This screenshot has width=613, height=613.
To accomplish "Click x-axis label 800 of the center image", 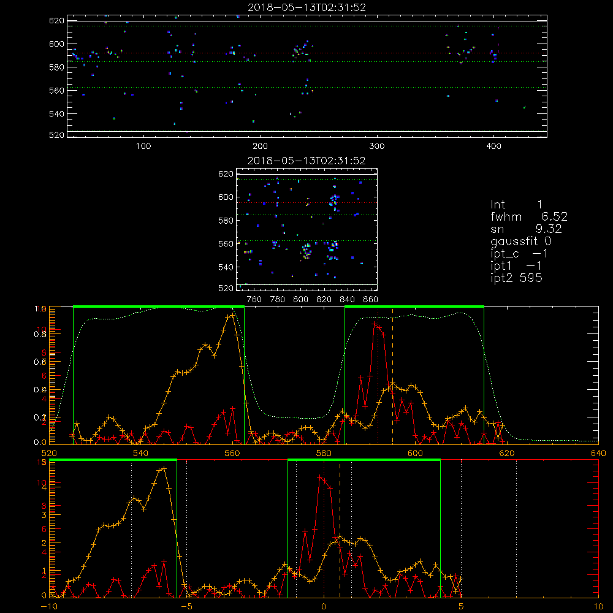I will click(x=300, y=300).
